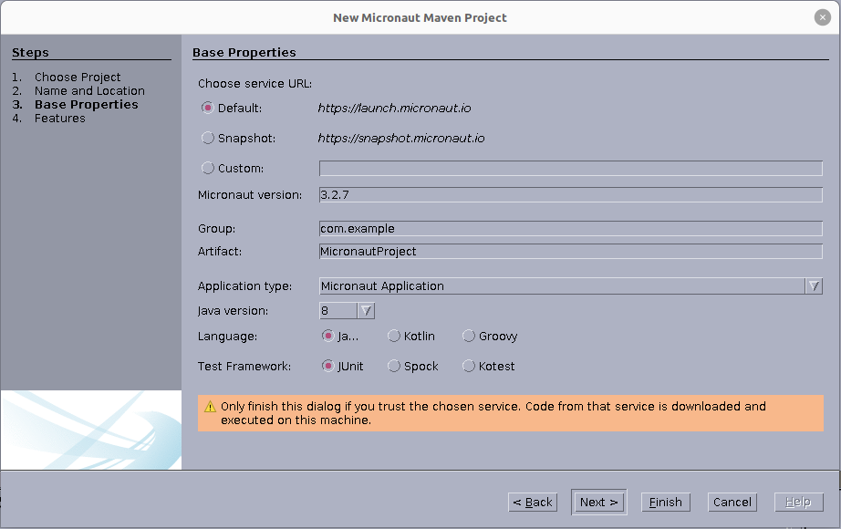Open the Java version dropdown arrow

click(366, 311)
